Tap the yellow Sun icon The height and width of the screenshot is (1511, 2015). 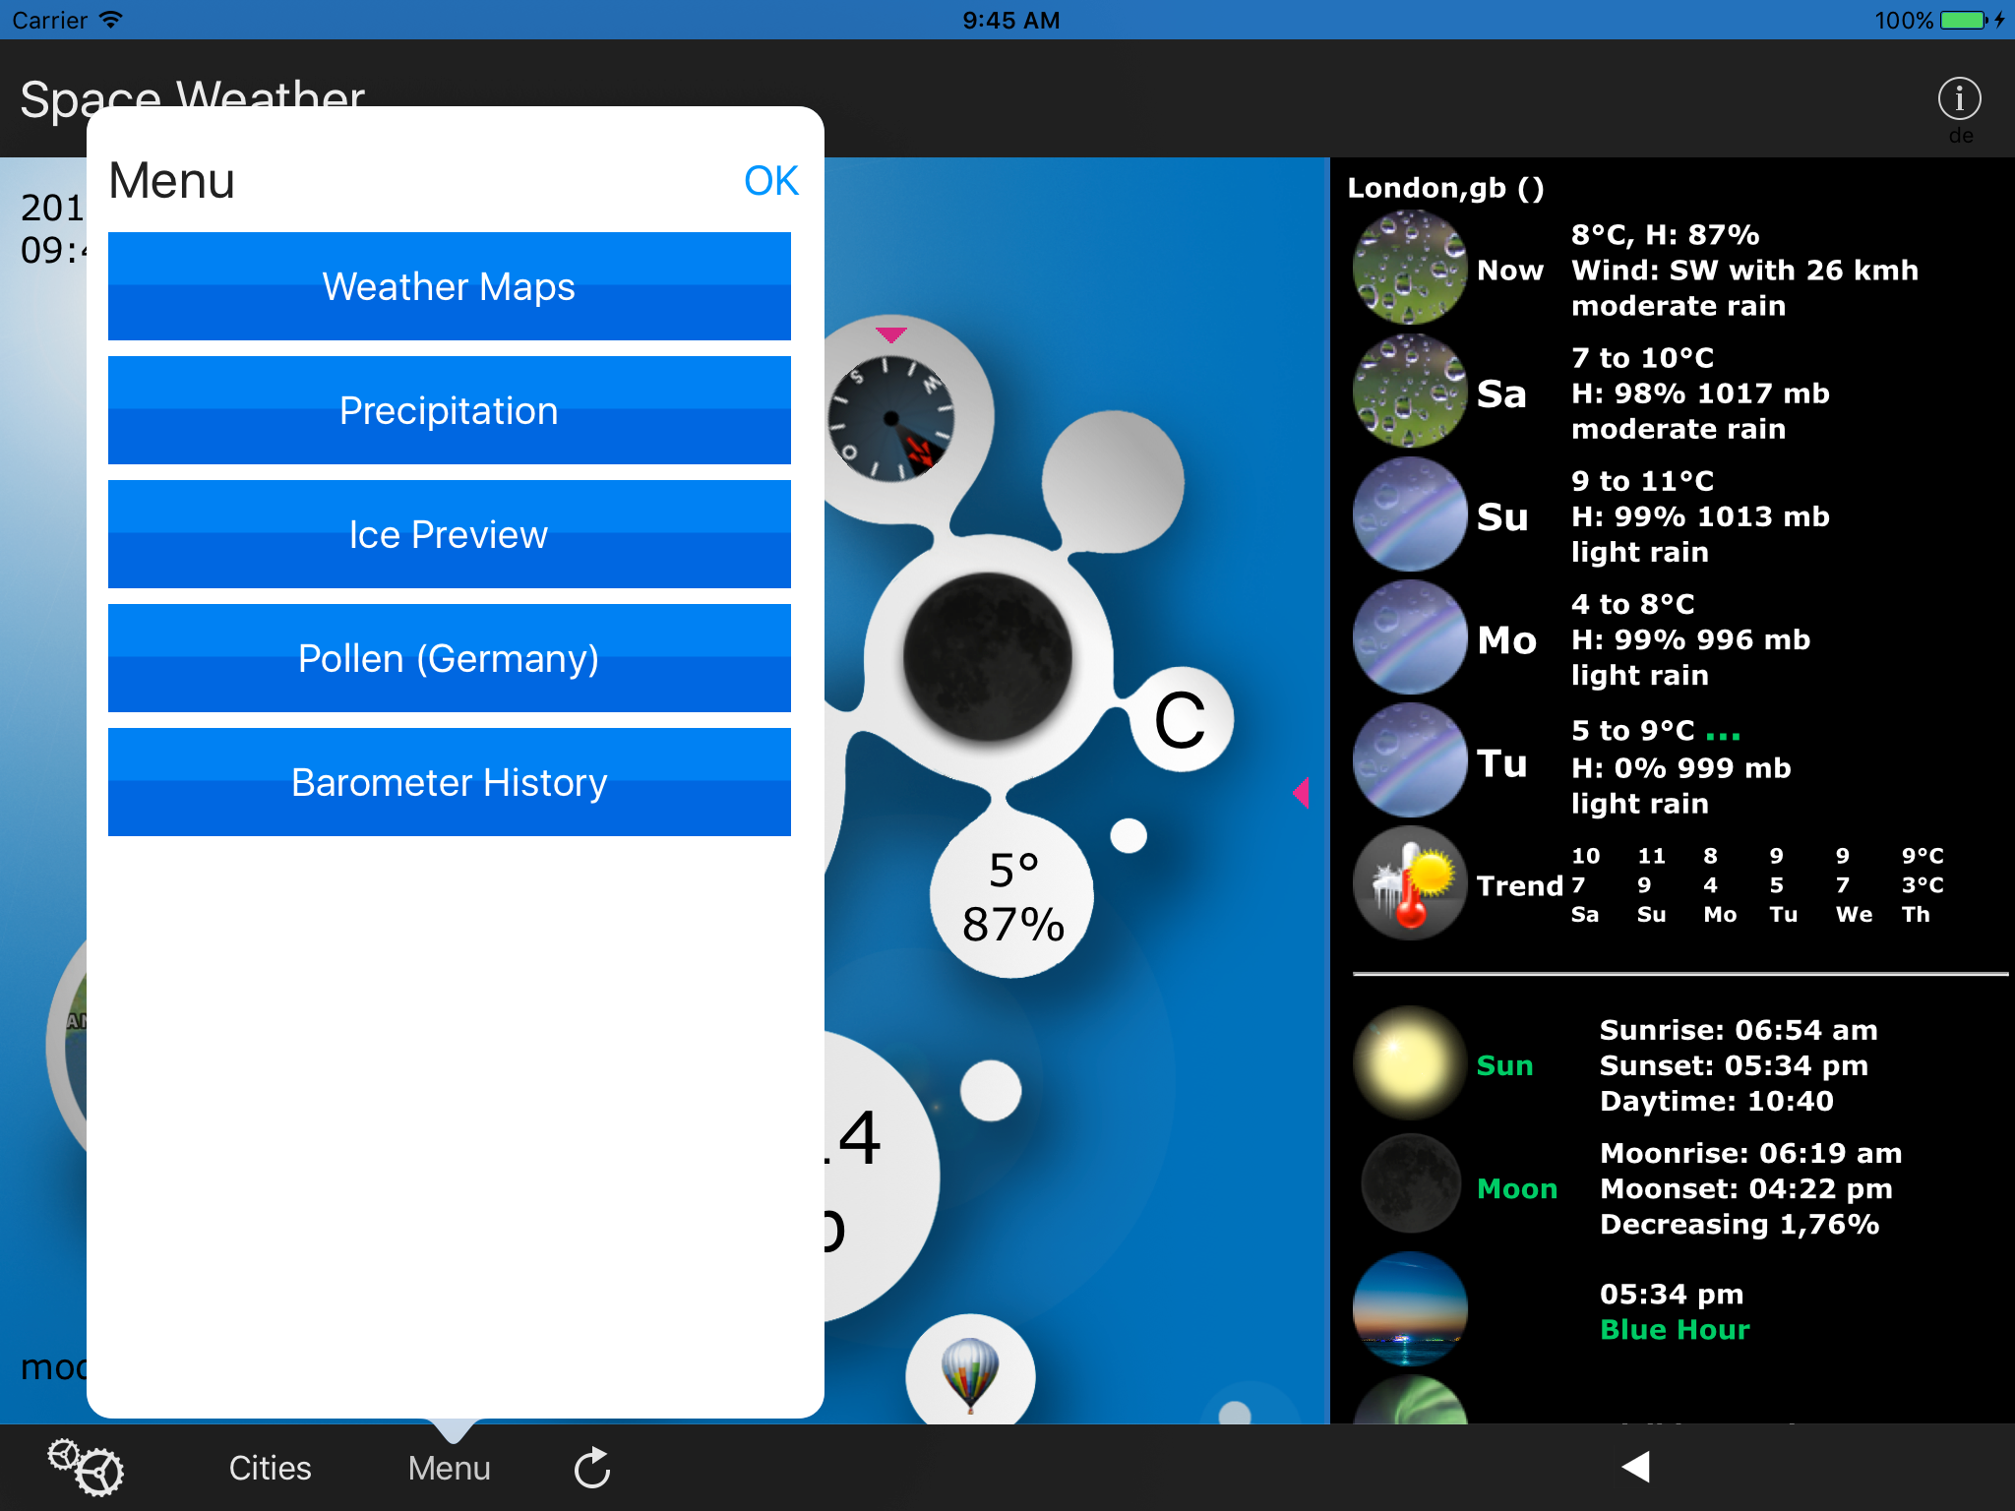[1410, 1063]
